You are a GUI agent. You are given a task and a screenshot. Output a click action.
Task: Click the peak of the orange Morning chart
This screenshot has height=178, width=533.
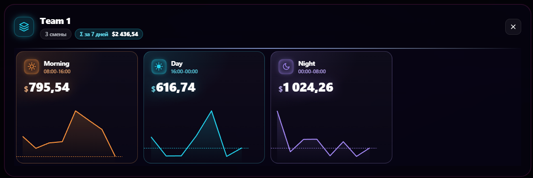tap(75, 111)
